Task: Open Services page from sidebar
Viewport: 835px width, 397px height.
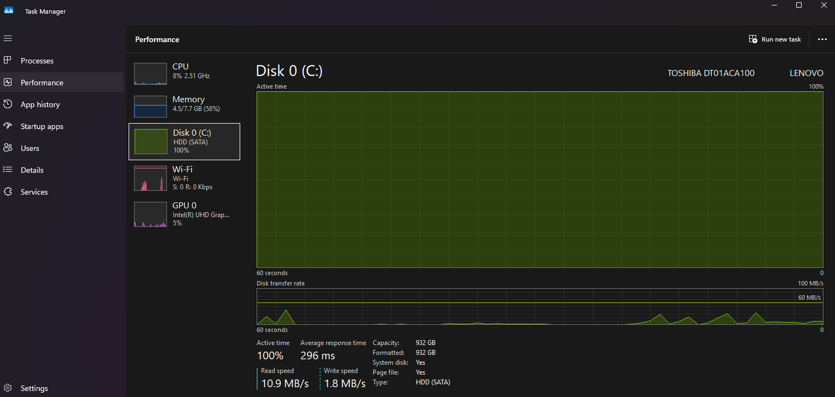Action: [62, 192]
